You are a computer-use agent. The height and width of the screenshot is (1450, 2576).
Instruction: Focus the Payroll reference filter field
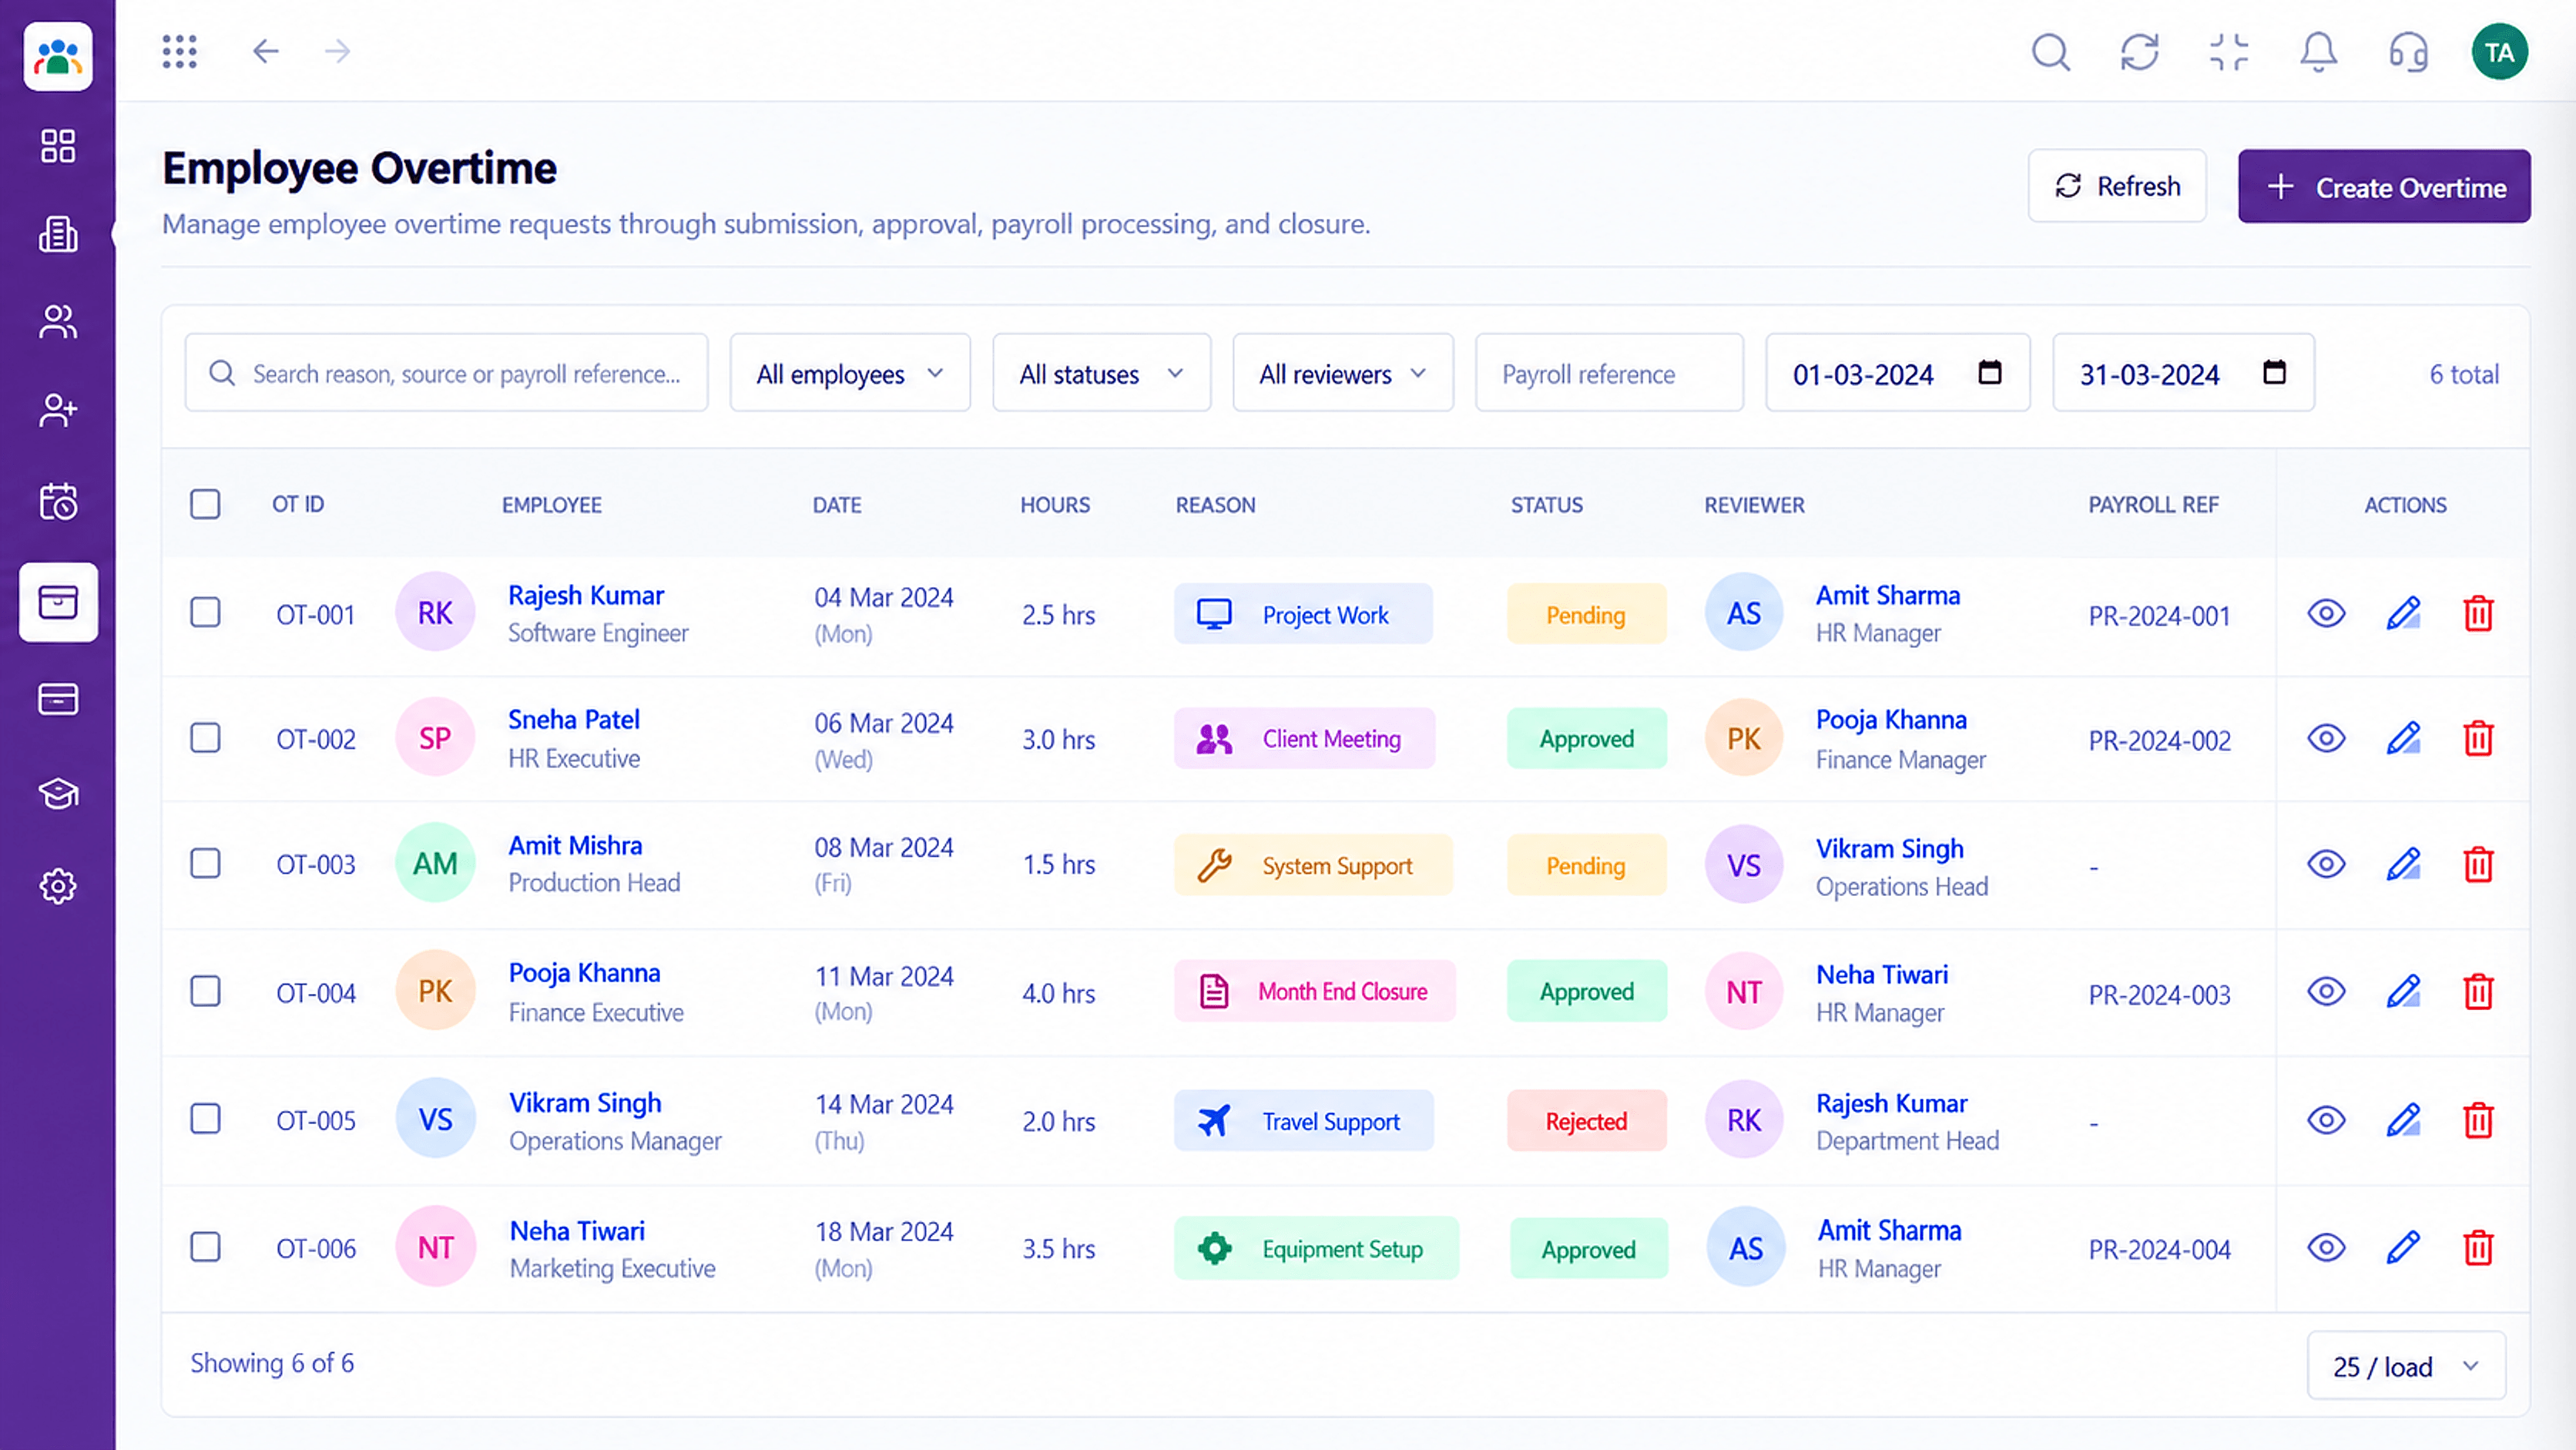[1609, 373]
